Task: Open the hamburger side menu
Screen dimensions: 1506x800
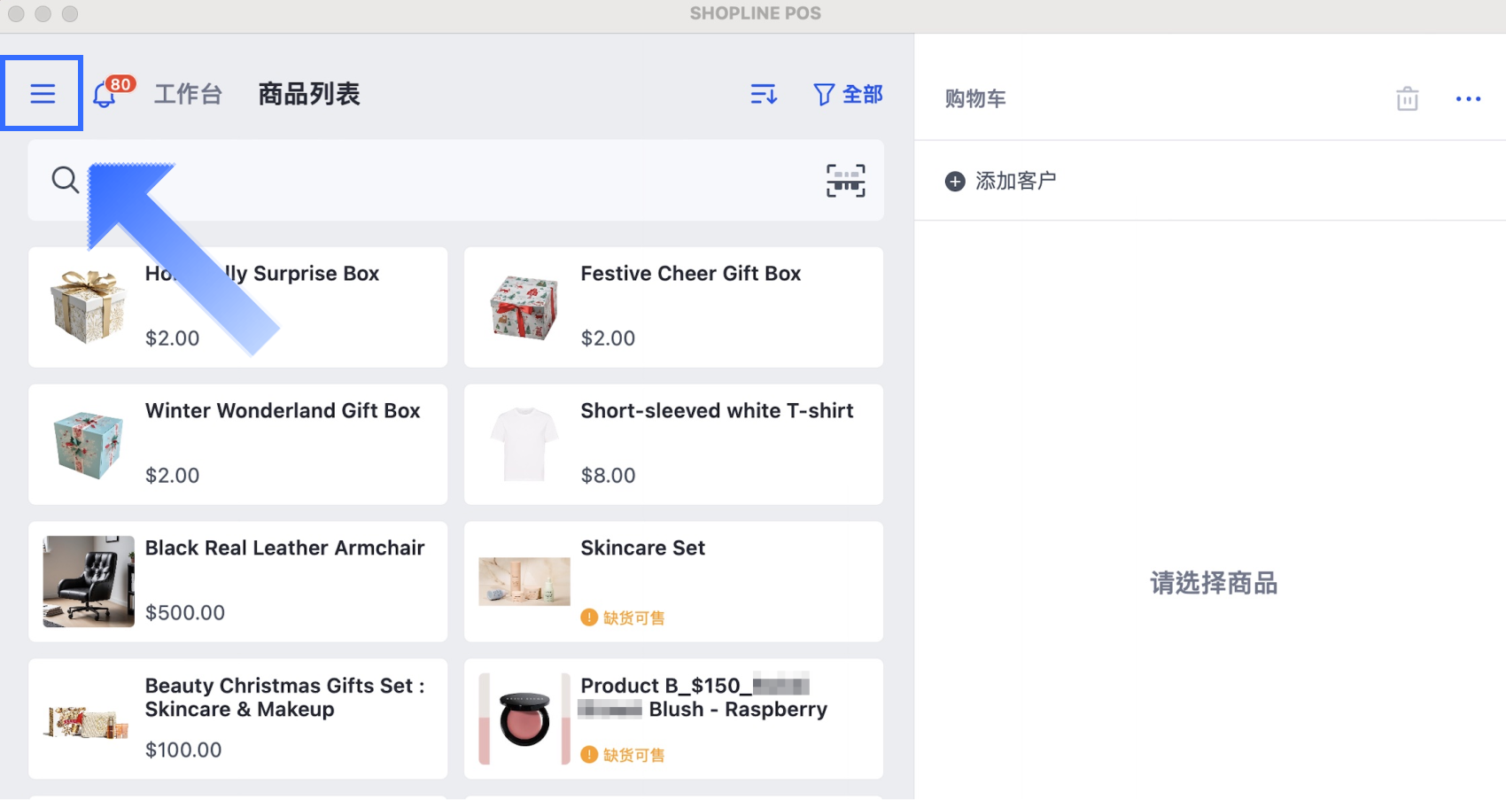Action: 43,94
